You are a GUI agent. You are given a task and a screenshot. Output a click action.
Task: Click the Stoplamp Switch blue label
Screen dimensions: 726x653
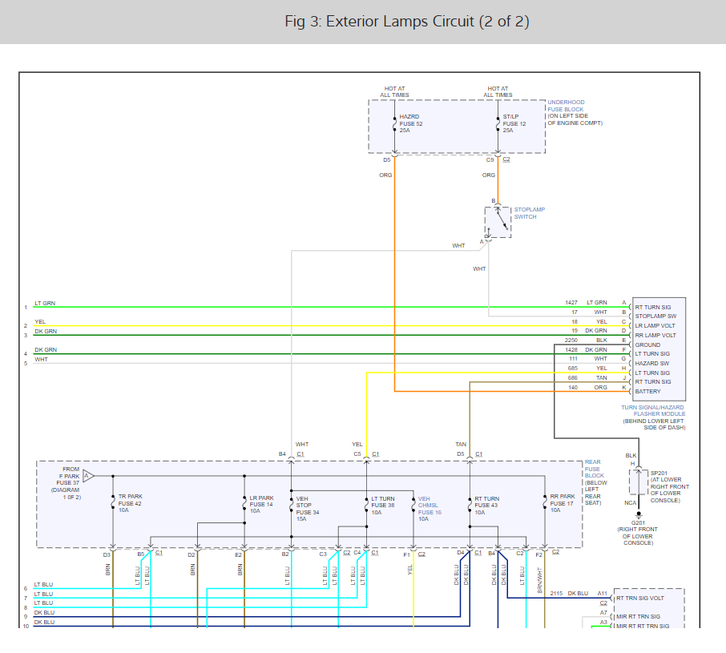[529, 213]
